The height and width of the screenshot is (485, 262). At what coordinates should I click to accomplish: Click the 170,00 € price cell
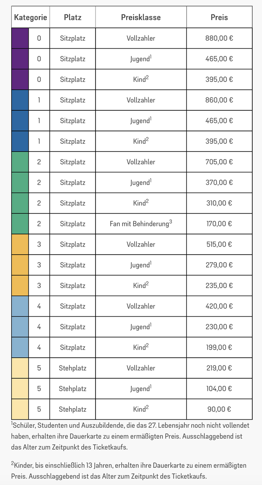click(219, 224)
